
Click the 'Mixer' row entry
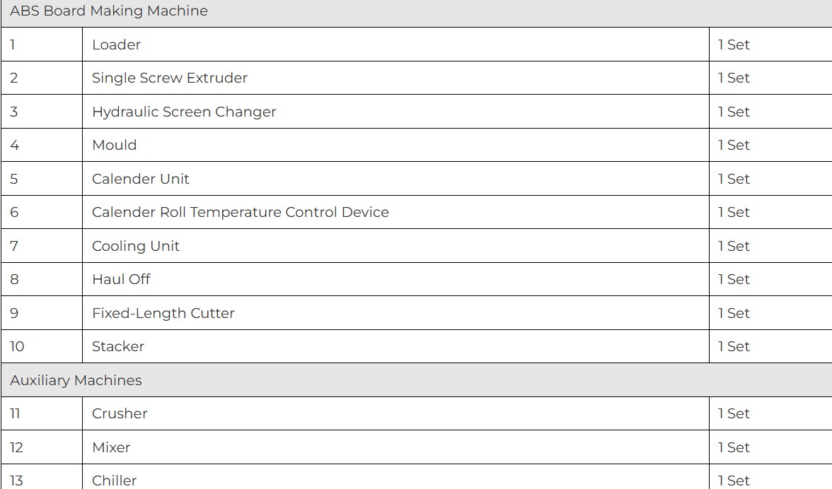click(x=111, y=447)
